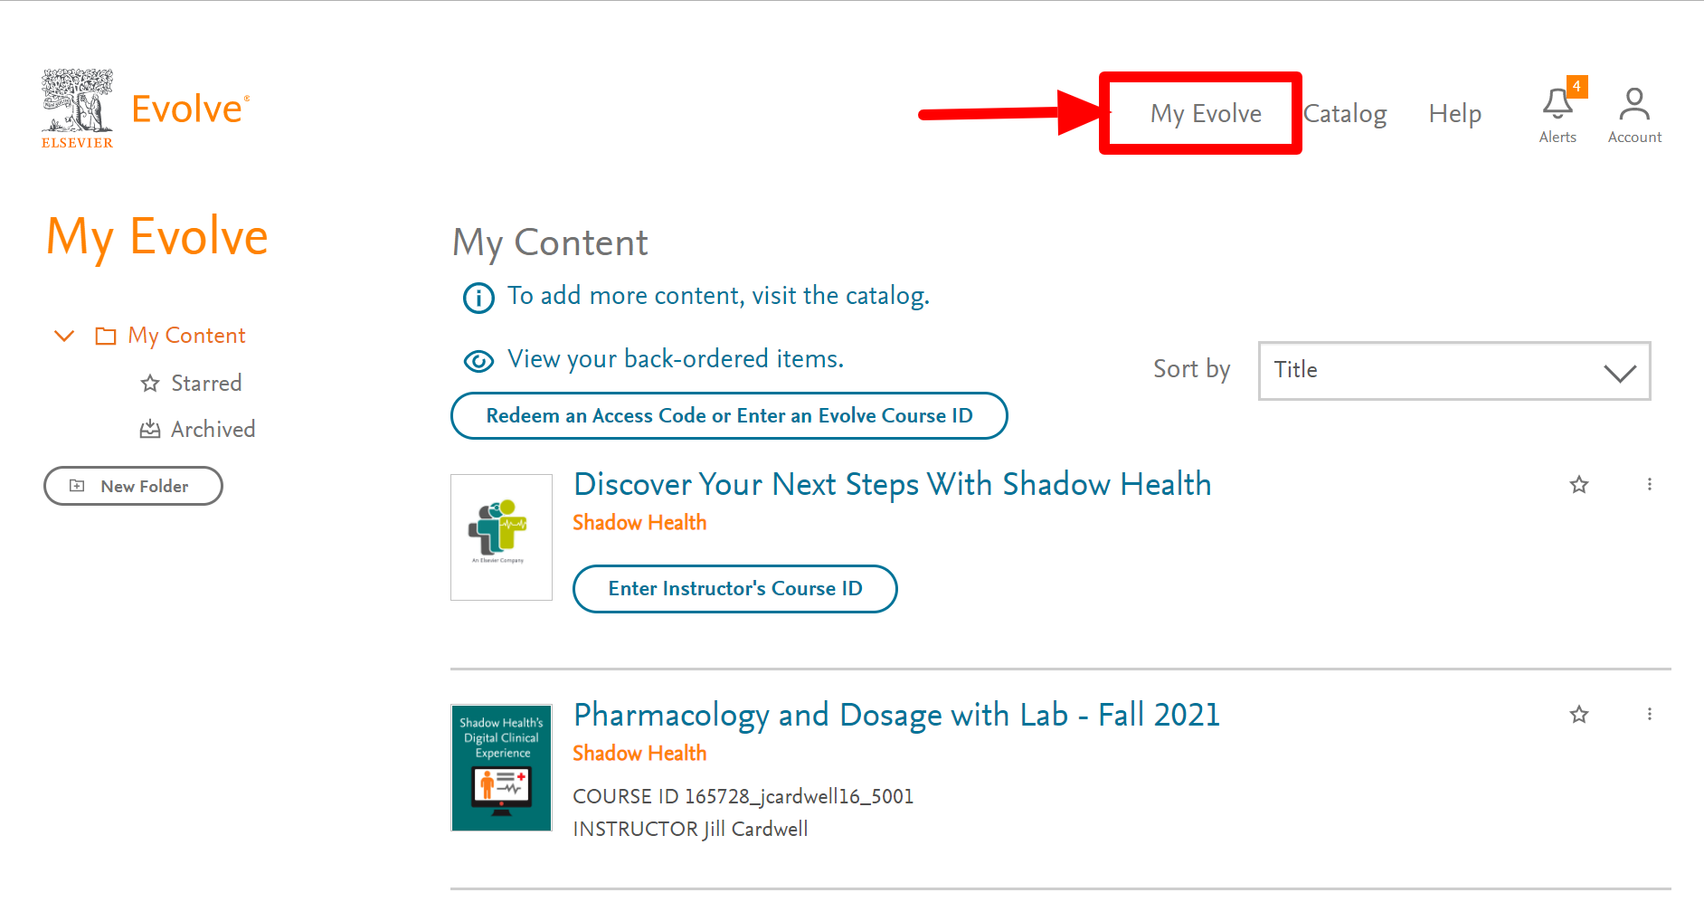Click Redeem an Access Code button
The height and width of the screenshot is (921, 1704).
(728, 416)
